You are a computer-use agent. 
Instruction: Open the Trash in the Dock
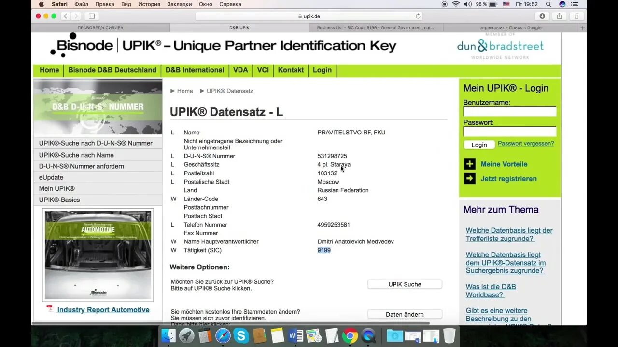[449, 335]
